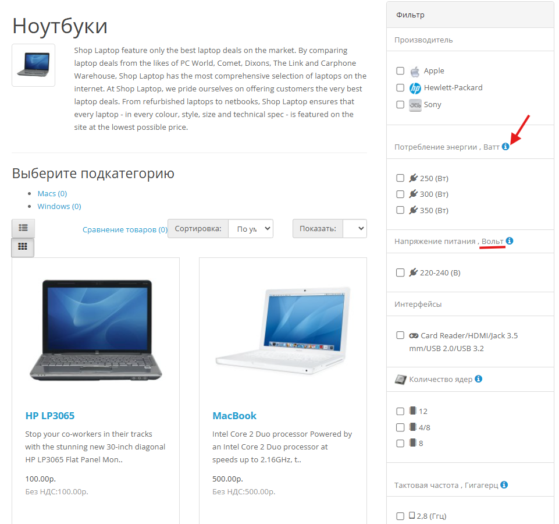The height and width of the screenshot is (524, 559).
Task: Click gamepad icon beside Card Reader
Action: click(414, 335)
